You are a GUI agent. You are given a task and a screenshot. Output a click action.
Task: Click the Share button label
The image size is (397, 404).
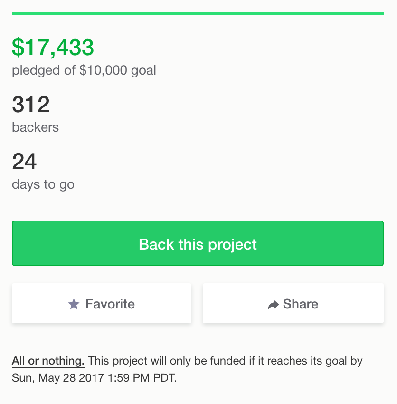tap(301, 304)
